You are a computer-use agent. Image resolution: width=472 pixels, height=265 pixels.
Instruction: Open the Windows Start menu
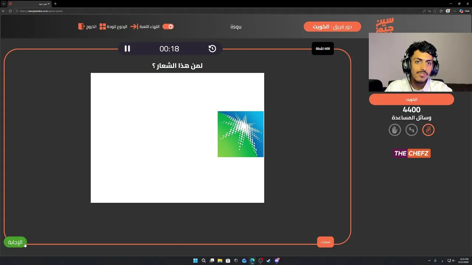coord(195,261)
